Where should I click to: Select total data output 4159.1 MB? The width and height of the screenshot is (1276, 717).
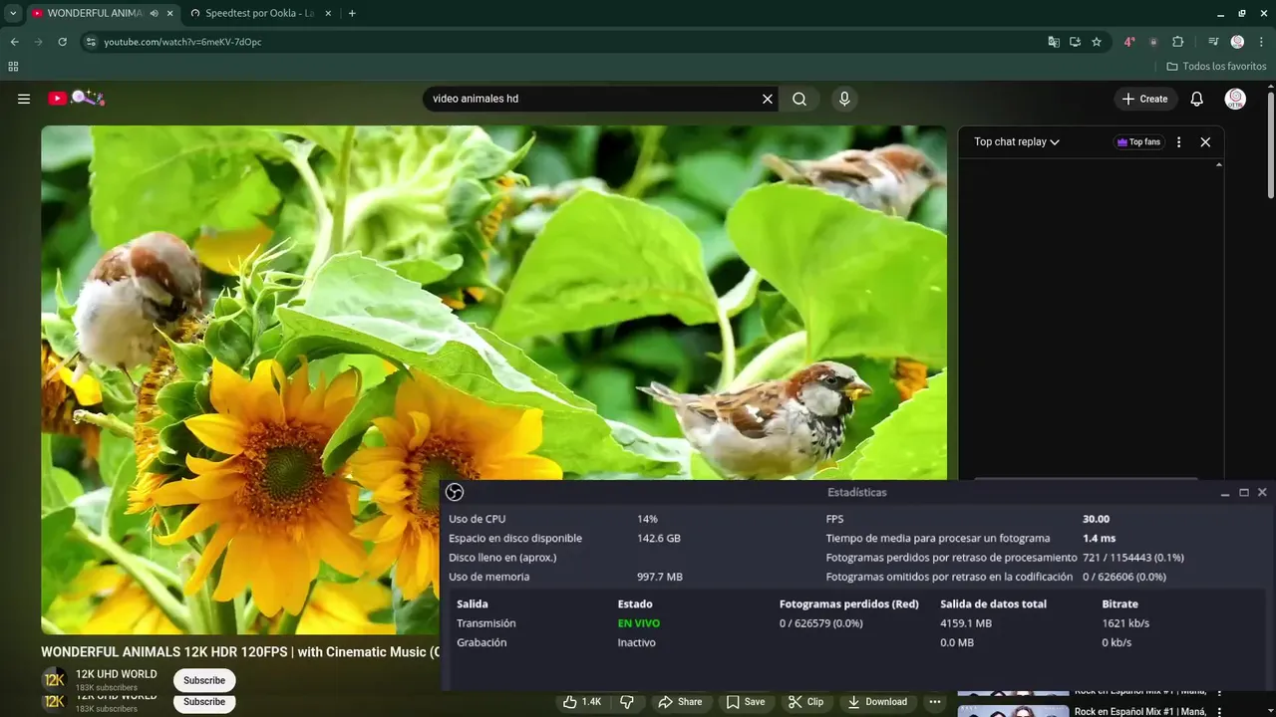[x=966, y=623]
